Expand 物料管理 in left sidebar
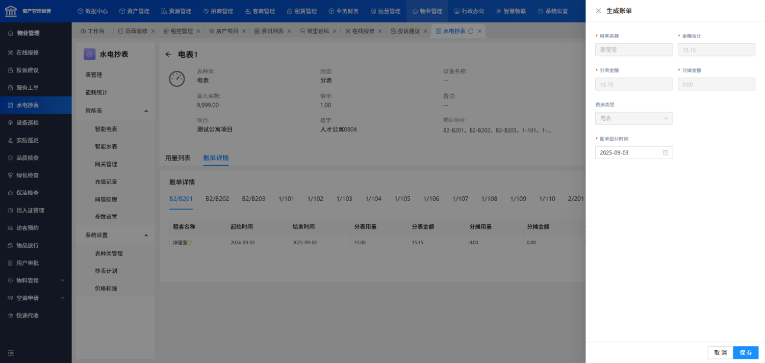The height and width of the screenshot is (363, 765). (x=36, y=280)
